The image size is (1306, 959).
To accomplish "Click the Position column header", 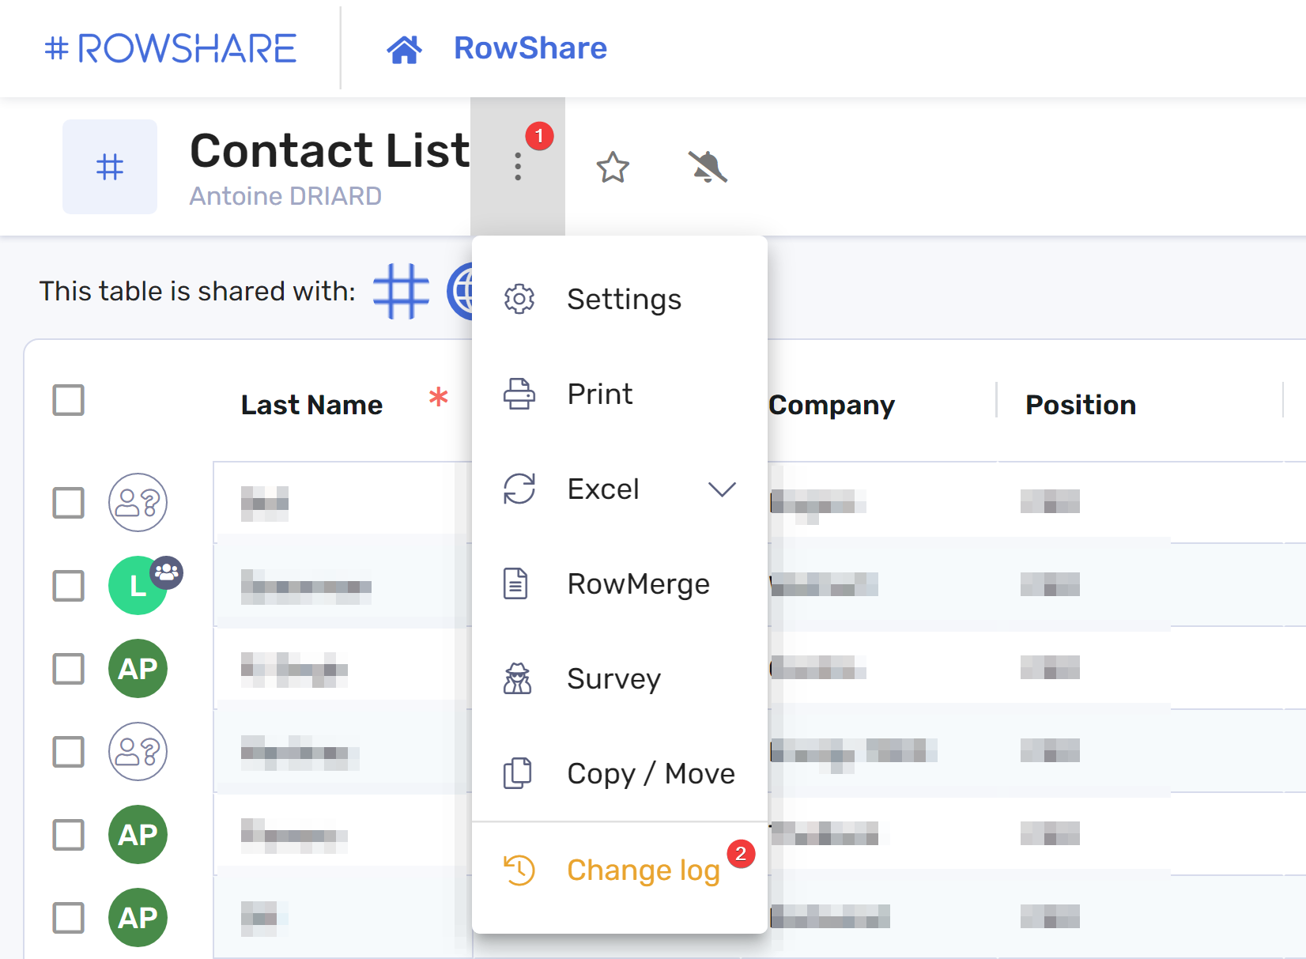I will click(1081, 405).
